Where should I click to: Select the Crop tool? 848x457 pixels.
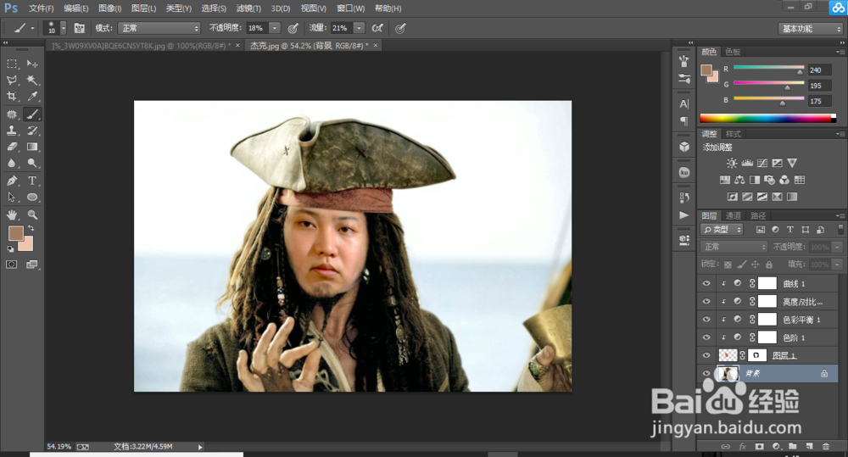[11, 97]
